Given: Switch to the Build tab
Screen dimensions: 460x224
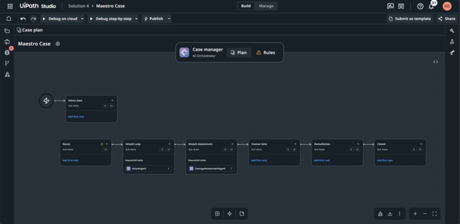Looking at the screenshot, I should pos(246,6).
